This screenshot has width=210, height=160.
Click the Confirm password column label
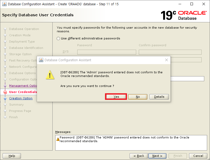152,45
